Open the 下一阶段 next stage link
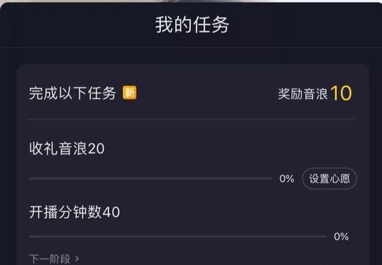 tap(50, 259)
